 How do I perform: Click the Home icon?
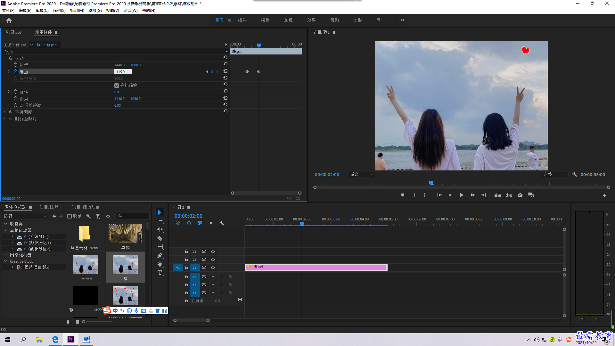tap(9, 20)
